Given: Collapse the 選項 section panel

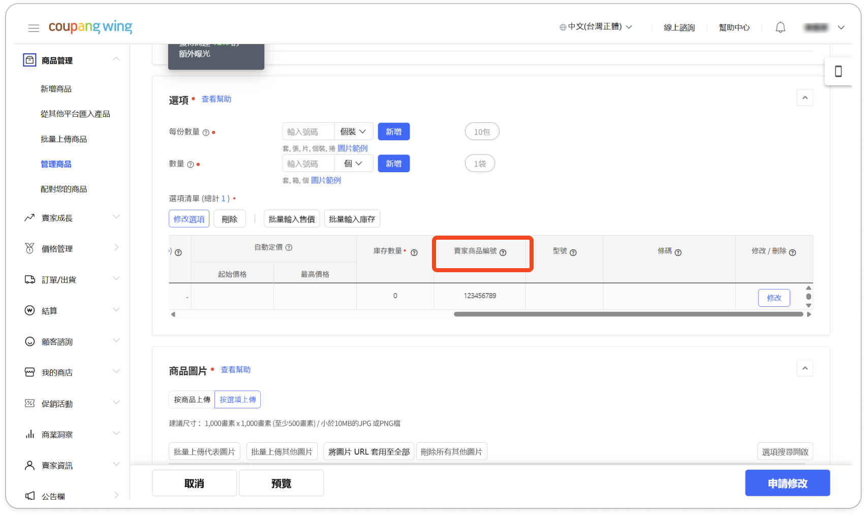Looking at the screenshot, I should coord(804,98).
